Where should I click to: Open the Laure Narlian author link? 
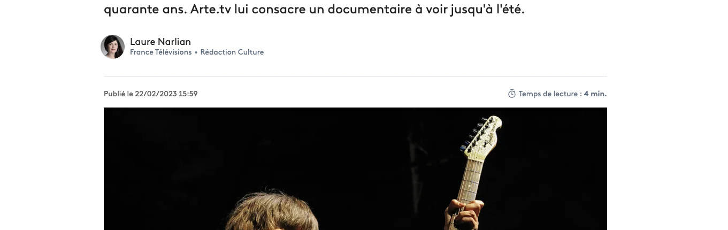[160, 42]
